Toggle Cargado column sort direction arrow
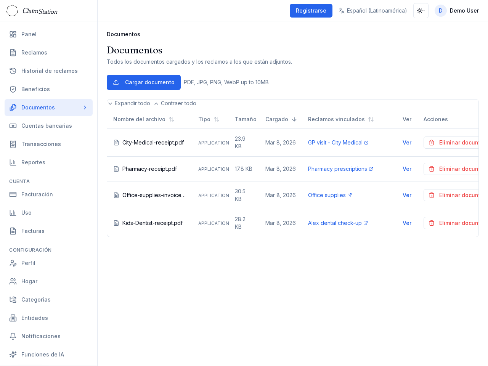Image resolution: width=488 pixels, height=366 pixels. (x=294, y=119)
